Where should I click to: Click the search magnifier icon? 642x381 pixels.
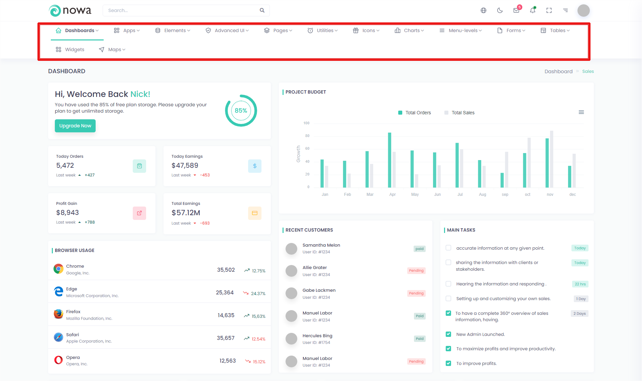[x=262, y=10]
